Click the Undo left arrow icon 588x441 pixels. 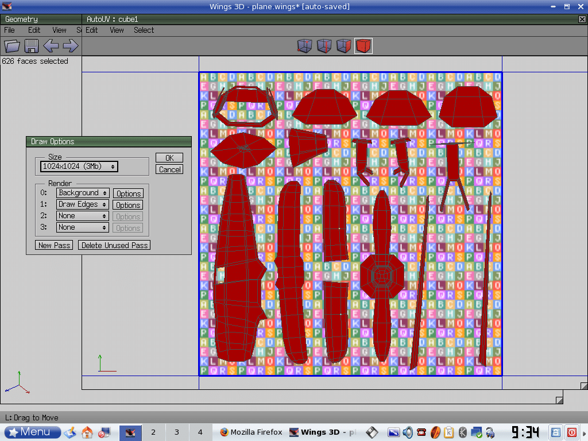[x=51, y=46]
